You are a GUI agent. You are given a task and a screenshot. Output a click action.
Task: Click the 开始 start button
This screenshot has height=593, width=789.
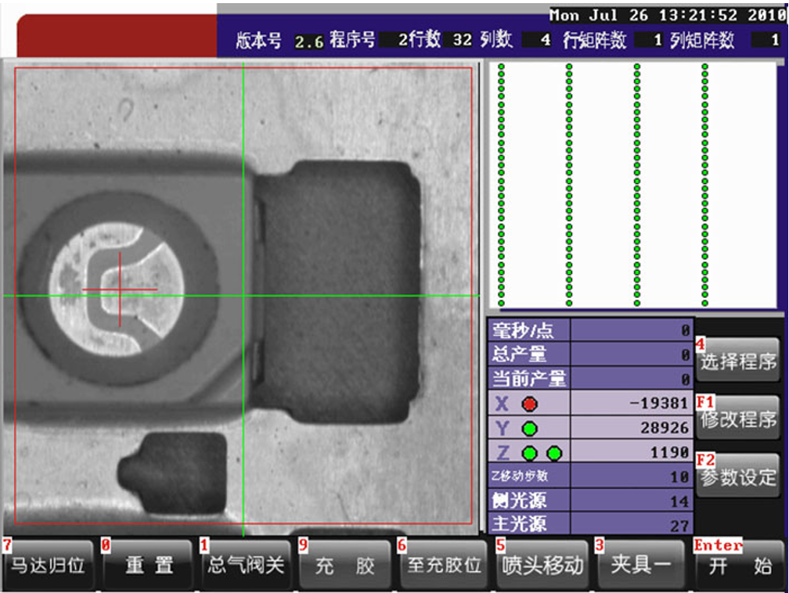pos(740,566)
